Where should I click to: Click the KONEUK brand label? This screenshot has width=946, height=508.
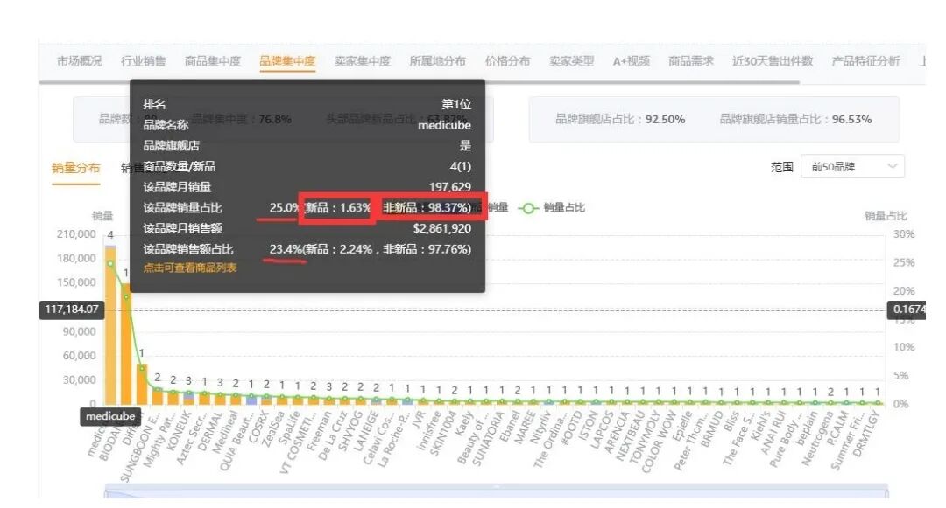pyautogui.click(x=179, y=430)
